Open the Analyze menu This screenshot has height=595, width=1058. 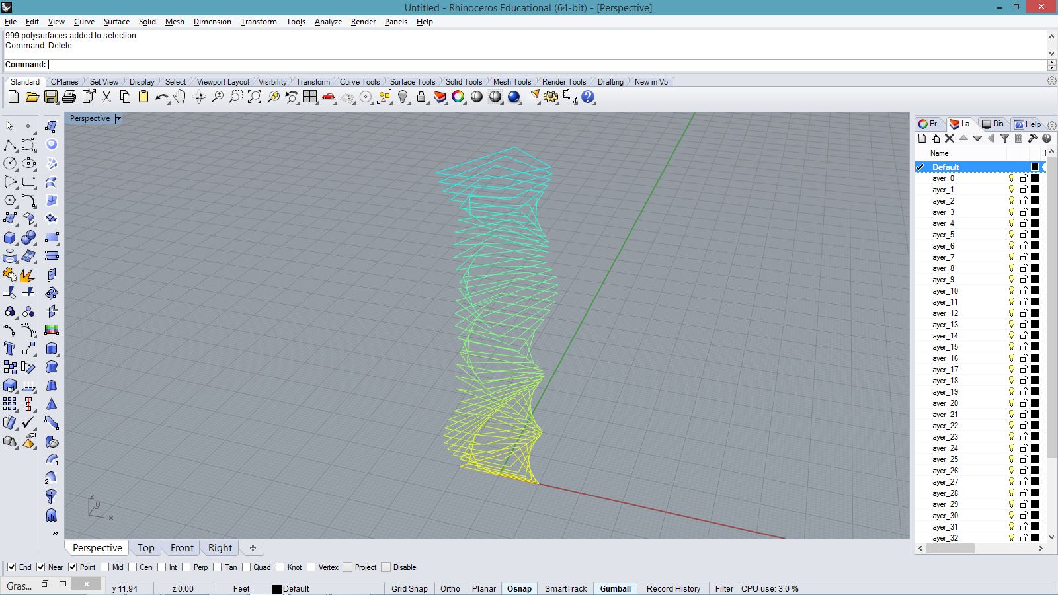click(x=328, y=22)
